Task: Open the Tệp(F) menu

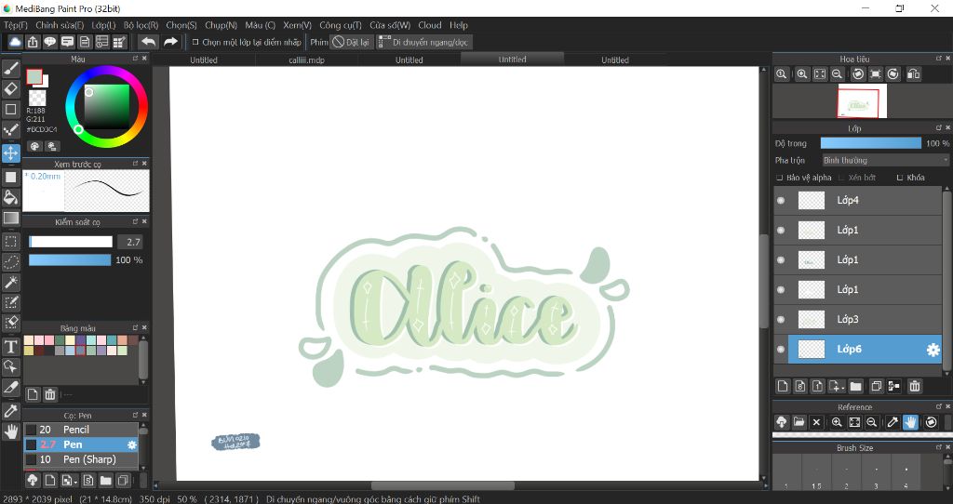Action: [x=16, y=25]
